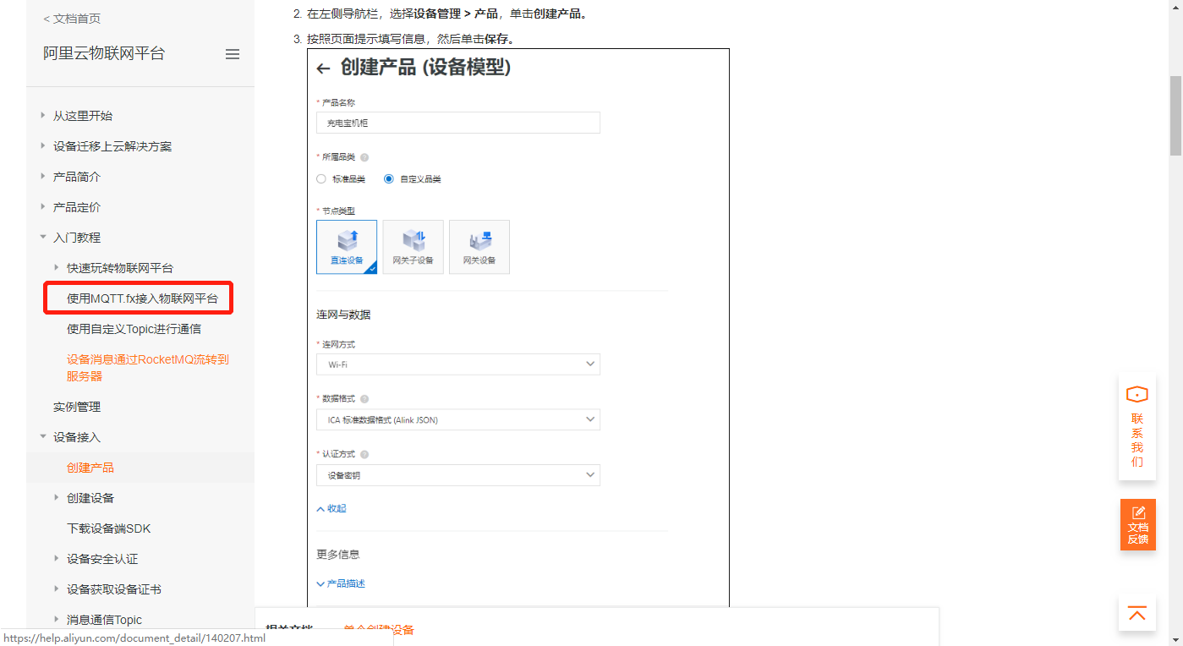Collapse the 入门教程 sidebar section
1183x646 pixels.
point(43,238)
